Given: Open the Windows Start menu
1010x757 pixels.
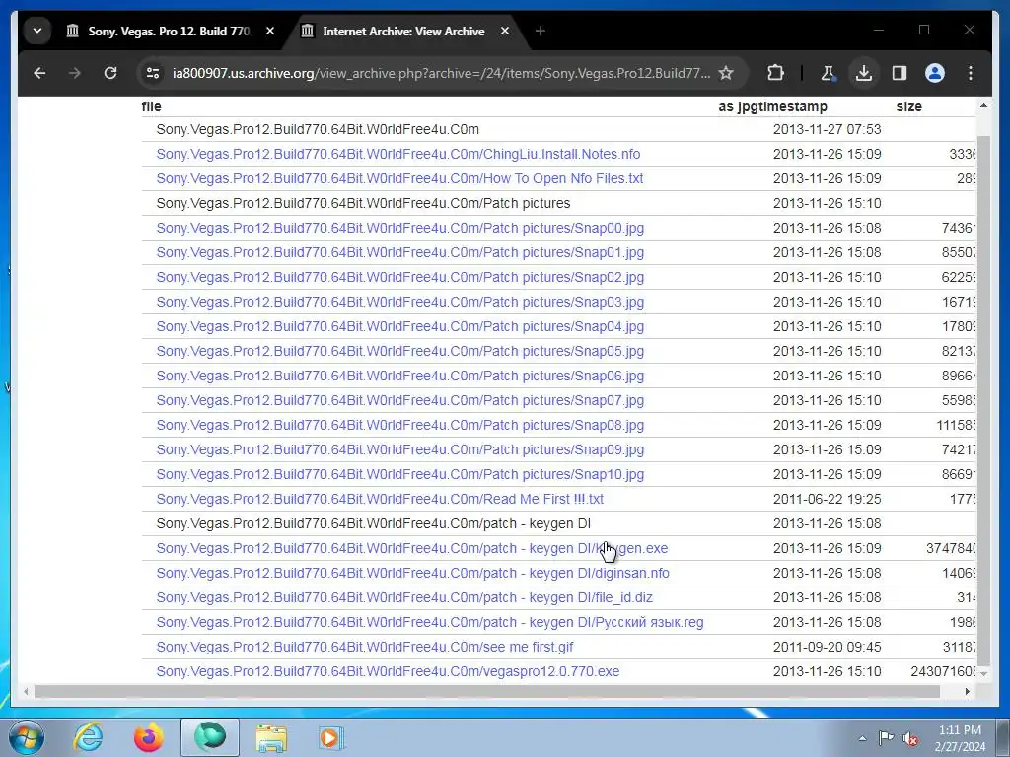Looking at the screenshot, I should point(27,737).
